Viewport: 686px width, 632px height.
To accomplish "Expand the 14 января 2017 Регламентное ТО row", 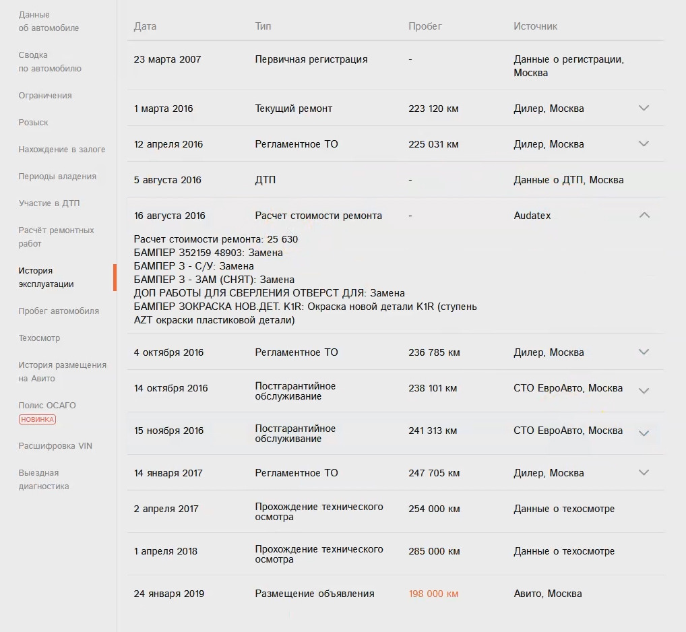I will pos(644,472).
